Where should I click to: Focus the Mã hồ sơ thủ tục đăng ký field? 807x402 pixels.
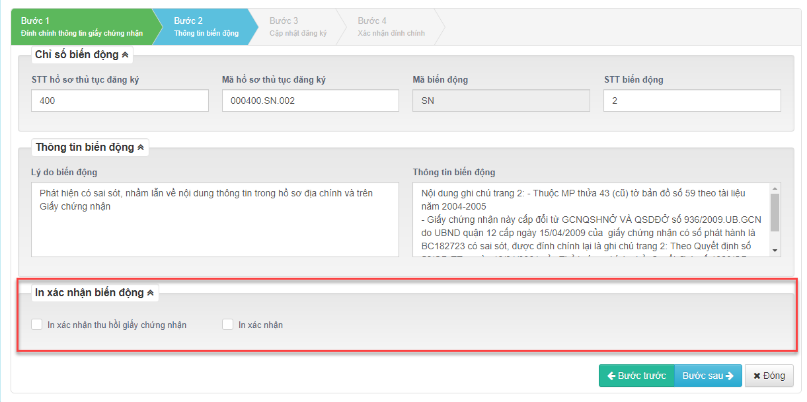(310, 101)
